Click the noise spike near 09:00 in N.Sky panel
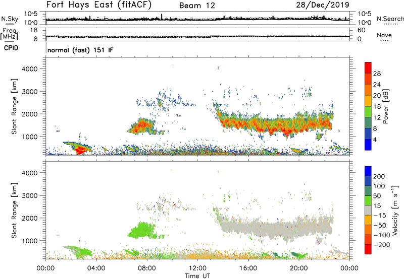 click(162, 17)
